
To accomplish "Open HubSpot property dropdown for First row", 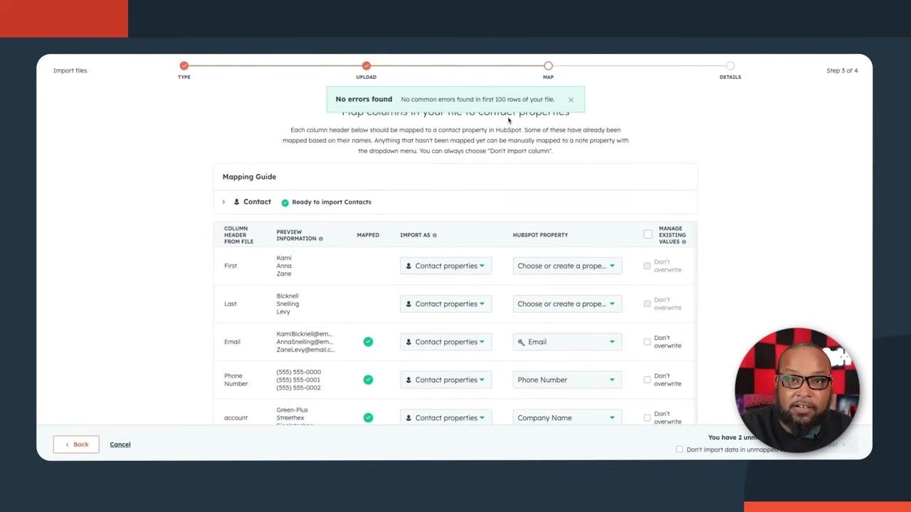I will tap(567, 266).
